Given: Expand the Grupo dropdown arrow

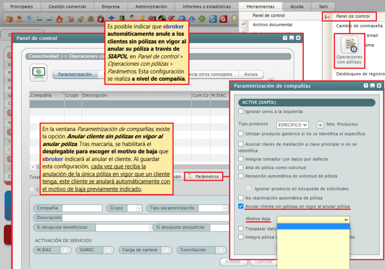Looking at the screenshot, I should pyautogui.click(x=139, y=208).
